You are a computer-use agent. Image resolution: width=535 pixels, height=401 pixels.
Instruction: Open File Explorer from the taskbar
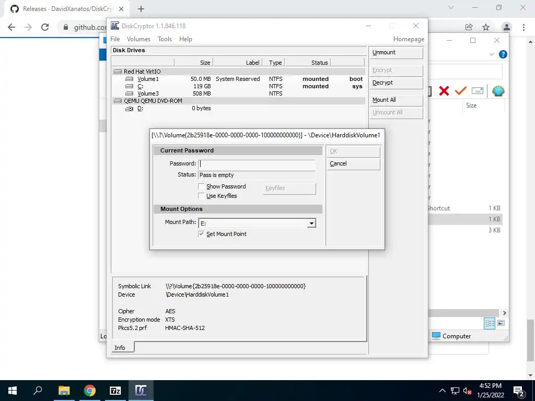(64, 391)
